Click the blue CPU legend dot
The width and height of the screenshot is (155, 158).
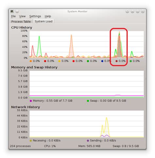pos(102,61)
